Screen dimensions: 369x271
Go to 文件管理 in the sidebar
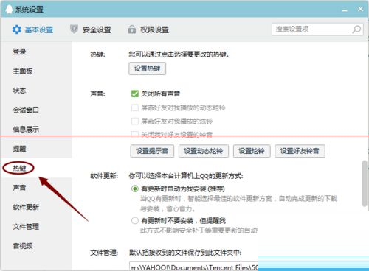26,227
